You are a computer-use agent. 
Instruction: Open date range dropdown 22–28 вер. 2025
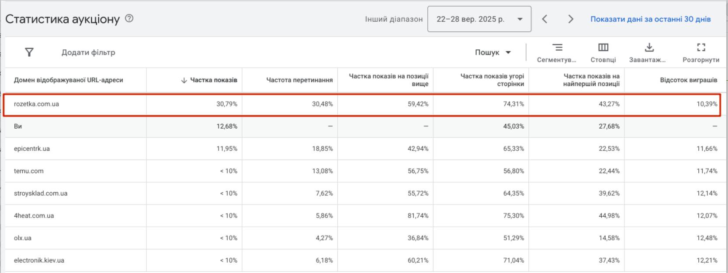479,19
